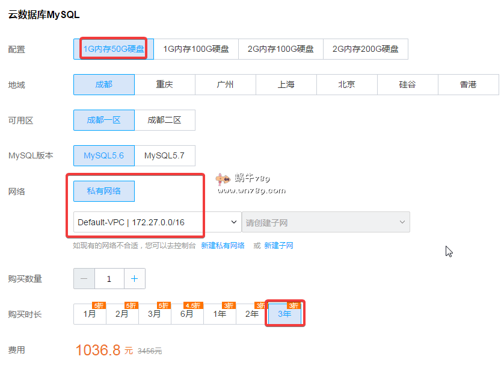Open the Default-VPC network dropdown
The image size is (501, 368).
[157, 222]
